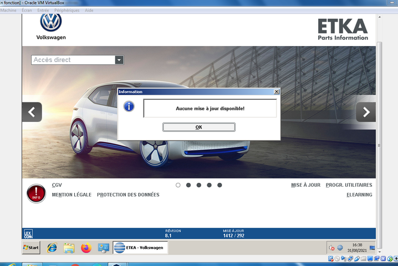Open File Explorer from guest taskbar
This screenshot has height=266, width=398.
click(x=69, y=248)
